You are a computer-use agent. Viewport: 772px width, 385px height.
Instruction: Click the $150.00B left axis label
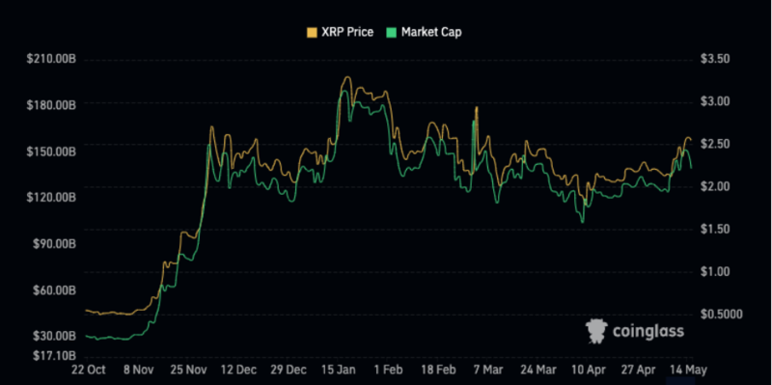coord(51,151)
